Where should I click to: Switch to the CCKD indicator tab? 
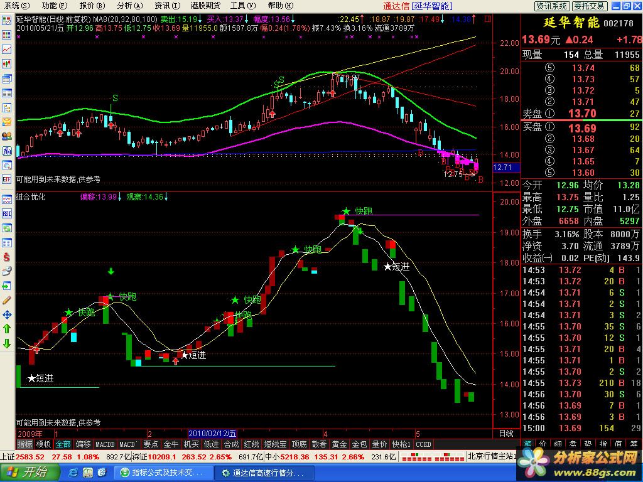coord(423,444)
